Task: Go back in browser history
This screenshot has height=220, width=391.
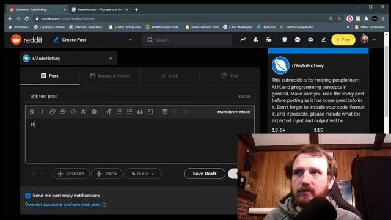Action: coord(10,19)
